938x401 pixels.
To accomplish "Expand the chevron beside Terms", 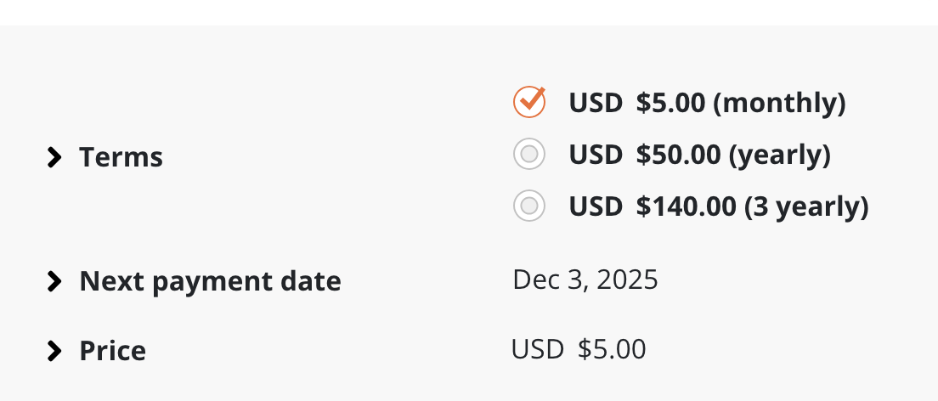I will click(55, 157).
